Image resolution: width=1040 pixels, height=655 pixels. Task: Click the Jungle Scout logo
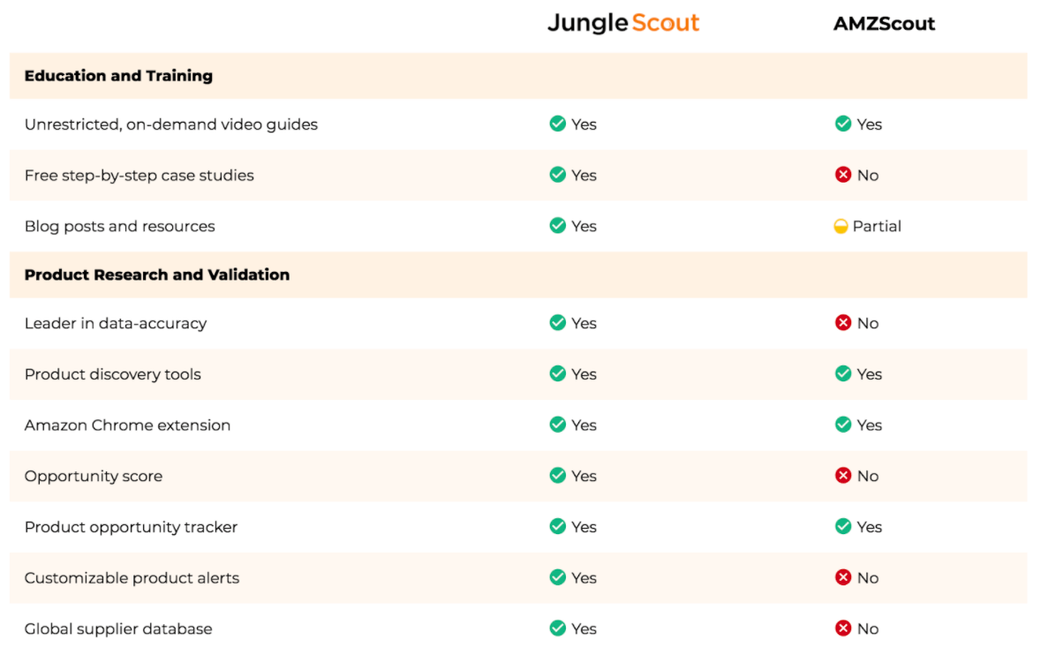click(623, 24)
